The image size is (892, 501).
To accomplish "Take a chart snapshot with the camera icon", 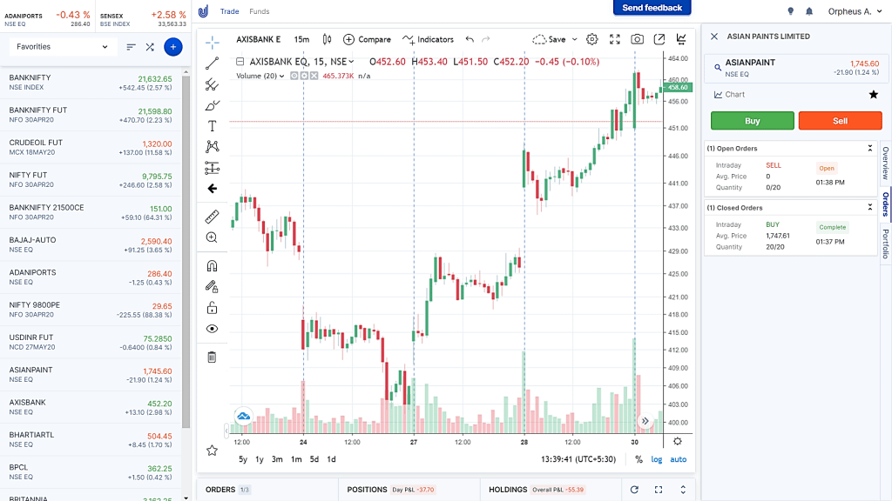I will 635,39.
